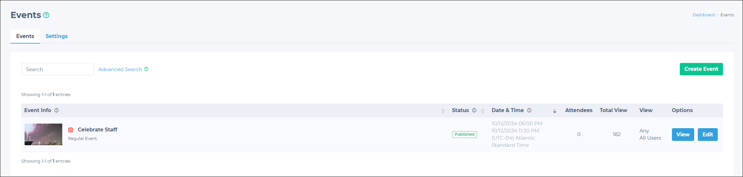Focus the Search input field
743x177 pixels.
pos(58,69)
